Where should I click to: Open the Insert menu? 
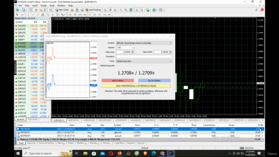click(x=35, y=6)
